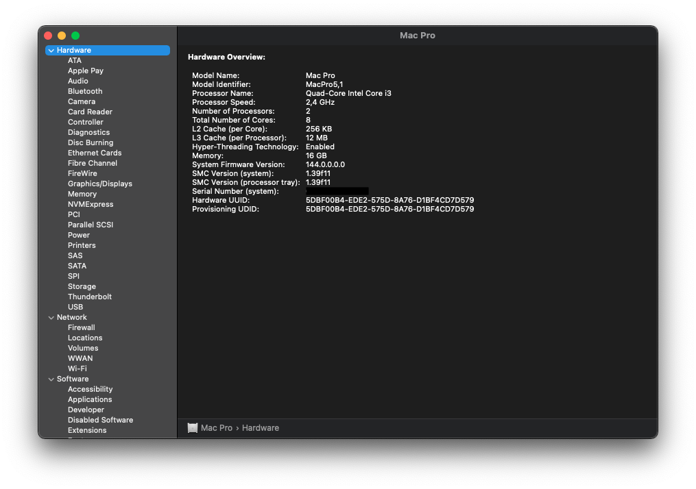Click the 16 GB memory value

pyautogui.click(x=316, y=155)
